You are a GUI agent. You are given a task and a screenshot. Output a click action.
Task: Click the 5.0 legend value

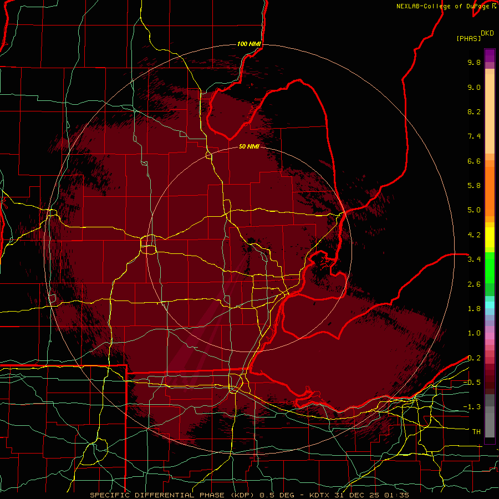point(474,210)
